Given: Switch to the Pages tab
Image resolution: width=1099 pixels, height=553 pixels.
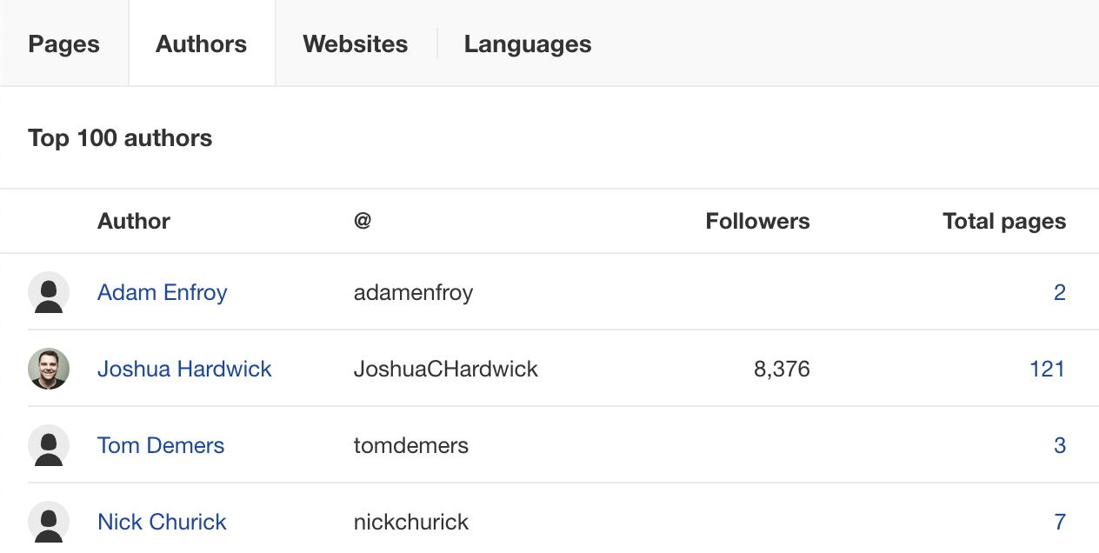Looking at the screenshot, I should (63, 43).
